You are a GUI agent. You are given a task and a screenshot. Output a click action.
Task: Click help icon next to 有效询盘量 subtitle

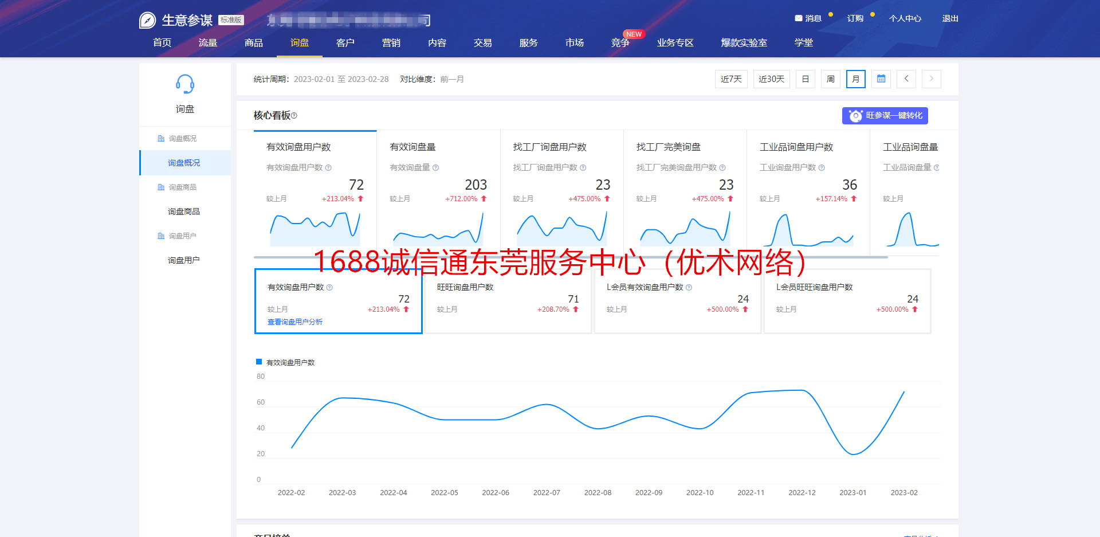tap(436, 168)
